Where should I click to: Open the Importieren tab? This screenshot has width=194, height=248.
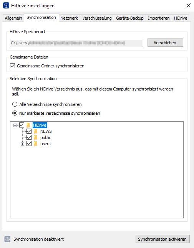click(159, 18)
